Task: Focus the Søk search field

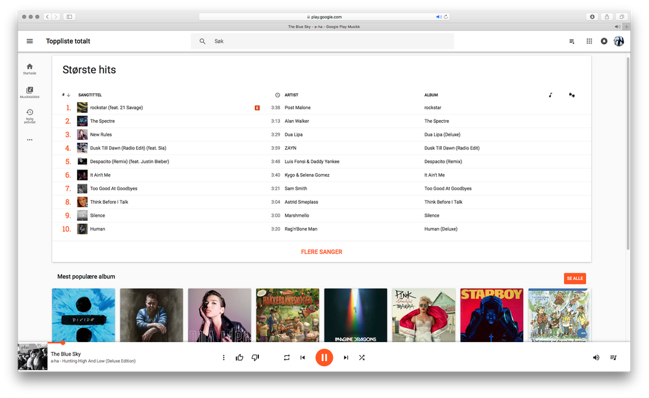Action: pyautogui.click(x=323, y=41)
